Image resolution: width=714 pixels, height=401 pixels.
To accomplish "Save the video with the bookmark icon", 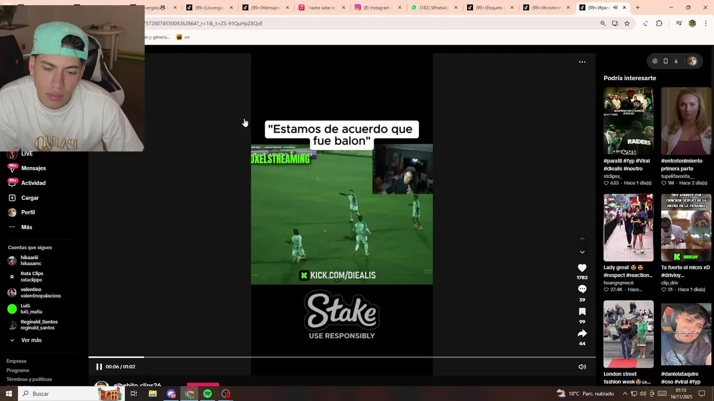I will point(582,311).
